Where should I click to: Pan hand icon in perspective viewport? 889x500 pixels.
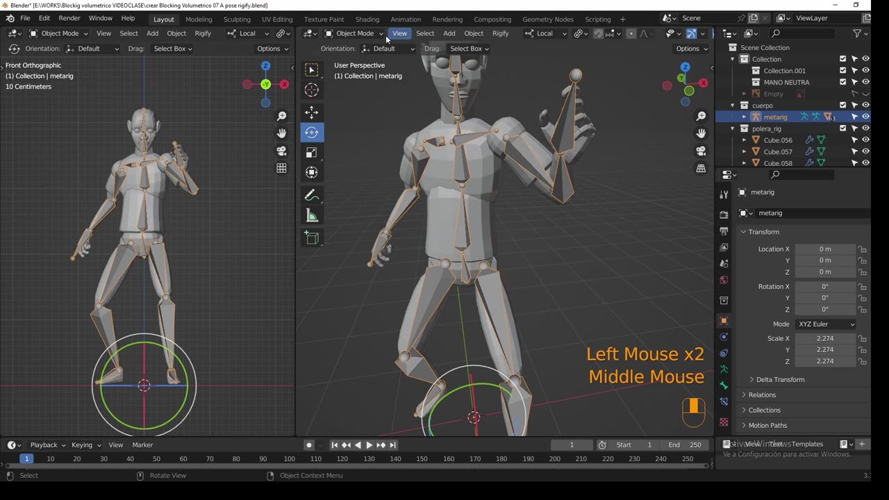click(x=701, y=133)
